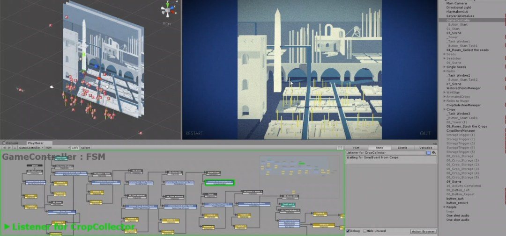The width and height of the screenshot is (506, 236).
Task: Expand the Single Seeds hierarchy item
Action: click(x=444, y=67)
